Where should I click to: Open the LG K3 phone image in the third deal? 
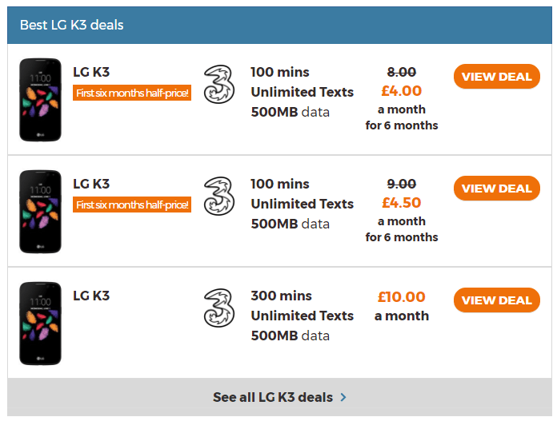click(x=40, y=323)
